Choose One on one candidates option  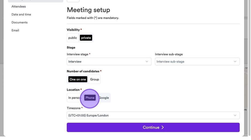tap(78, 79)
